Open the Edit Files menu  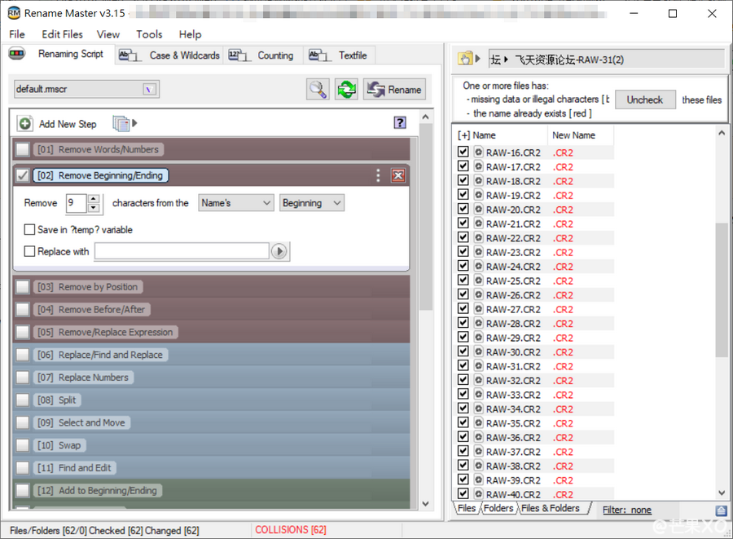point(62,34)
